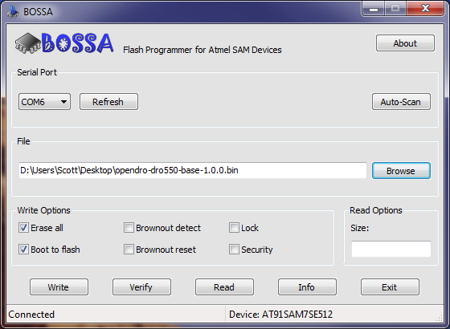Screen dimensions: 450x329
Task: Show device Info
Action: coord(307,287)
